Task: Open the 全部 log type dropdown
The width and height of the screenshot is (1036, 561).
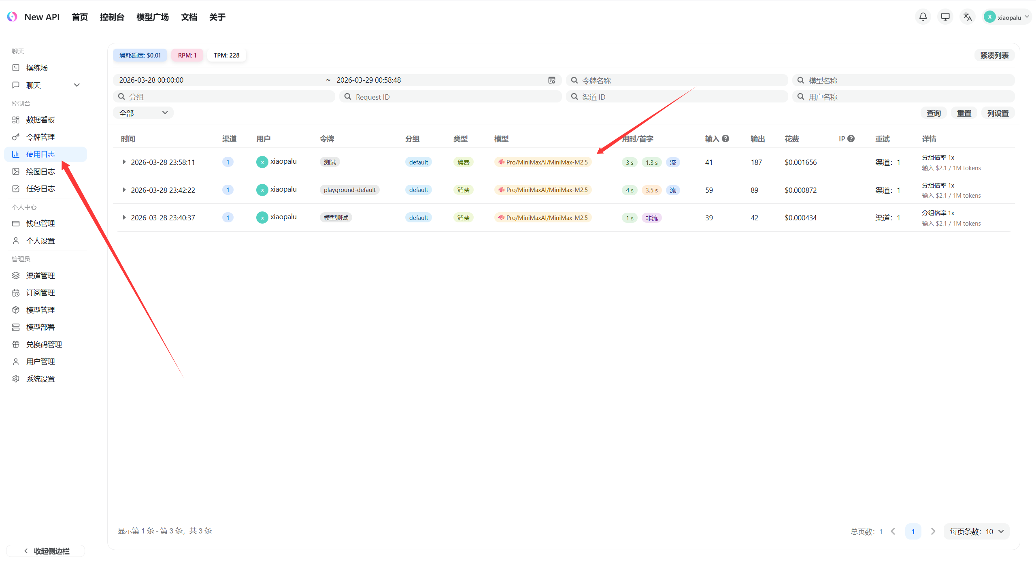Action: pos(143,113)
